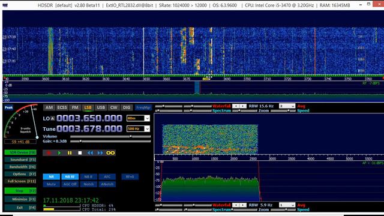The width and height of the screenshot is (384, 216).
Task: Increase upper RF RBW with right arrow
Action: pos(243,106)
